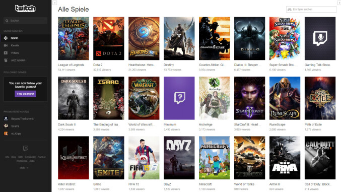The height and width of the screenshot is (192, 341).
Task: Open Call of Duty Black Ops cover art
Action: click(320, 158)
